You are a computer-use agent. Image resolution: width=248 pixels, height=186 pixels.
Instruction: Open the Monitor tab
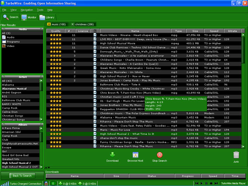tap(29, 17)
